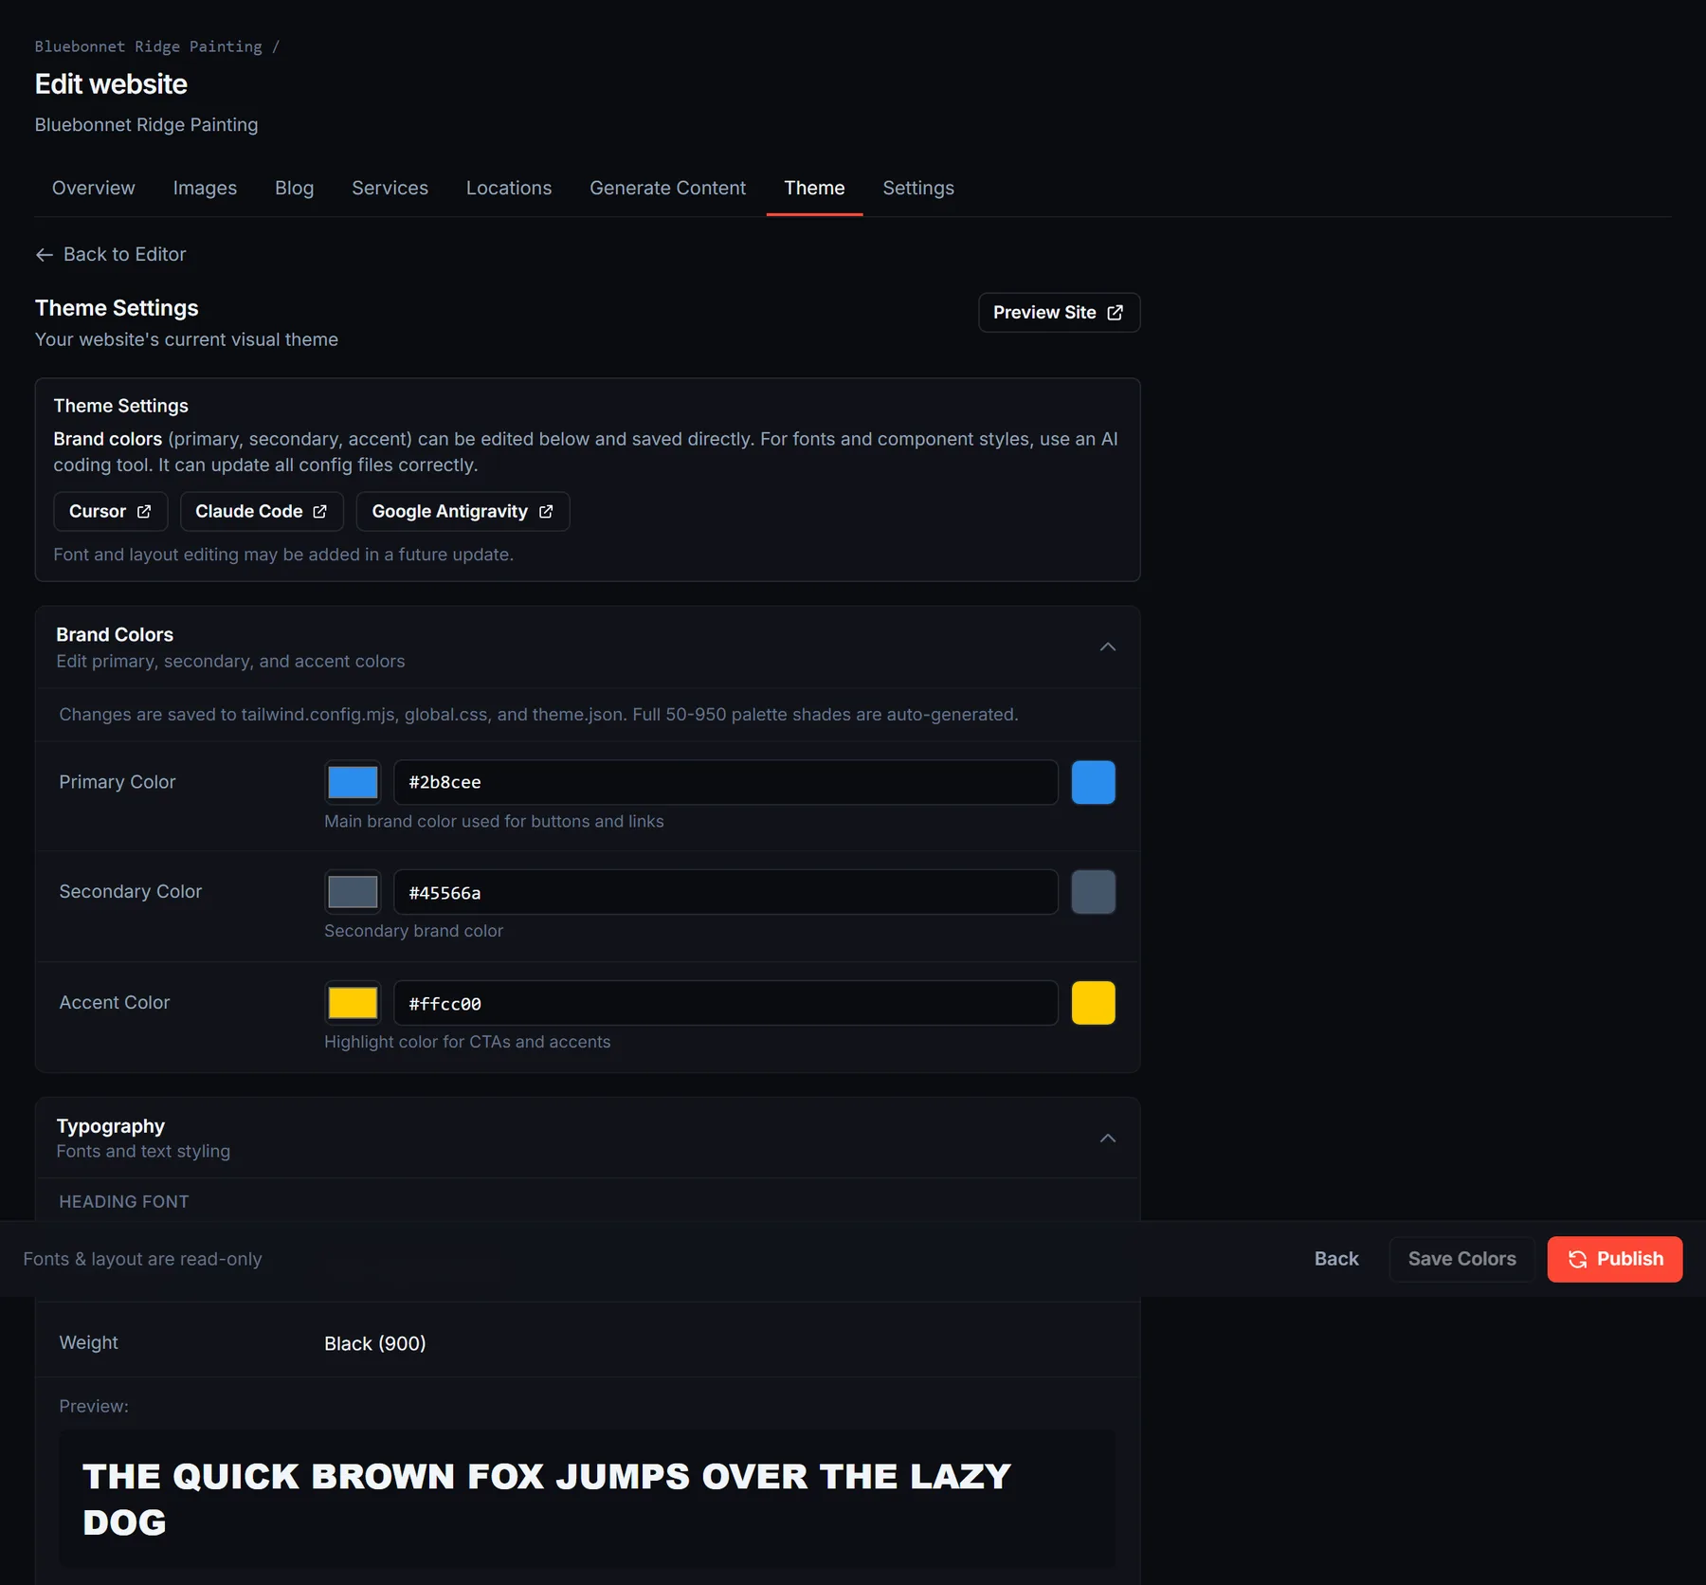1706x1585 pixels.
Task: Click the slate Secondary Color preview square
Action: [x=1093, y=893]
